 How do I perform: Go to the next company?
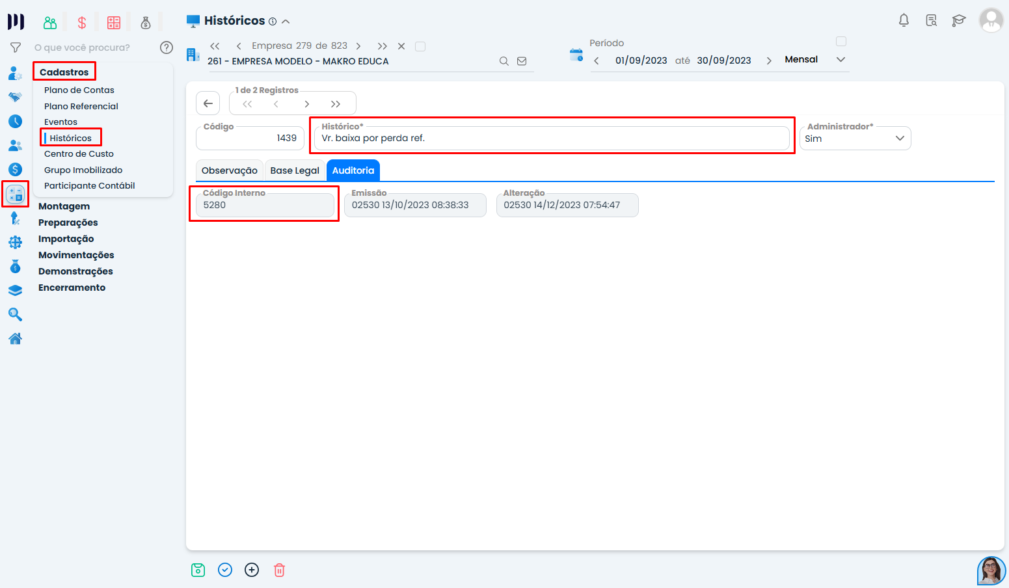(358, 46)
